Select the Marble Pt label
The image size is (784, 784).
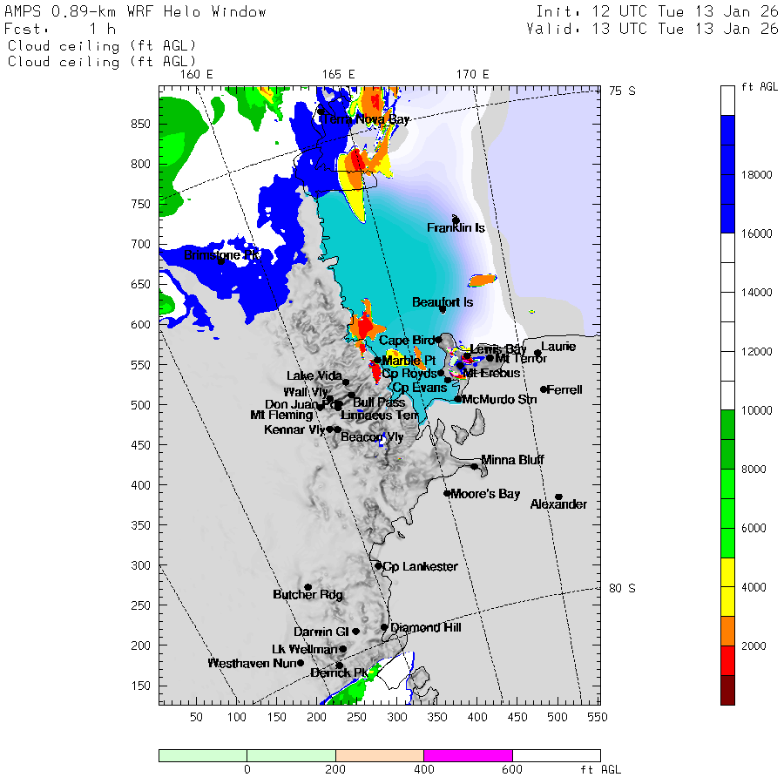click(x=409, y=361)
